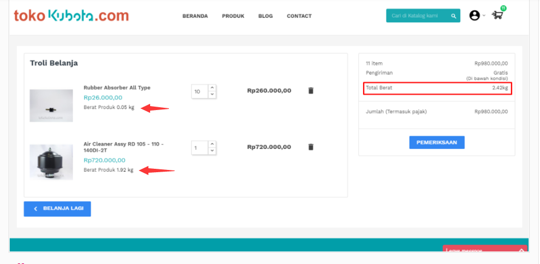This screenshot has width=540, height=264.
Task: Click the PEMERIKSAAN checkout button
Action: coord(437,143)
